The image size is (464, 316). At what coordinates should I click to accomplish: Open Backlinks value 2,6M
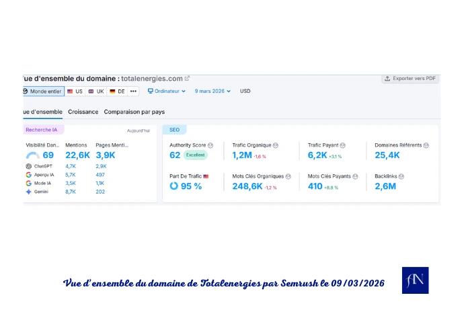coord(385,186)
